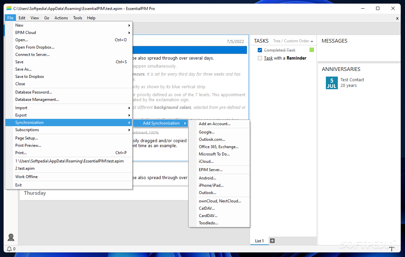The height and width of the screenshot is (257, 405).
Task: Select Outlook.com... synchronization
Action: click(219, 139)
